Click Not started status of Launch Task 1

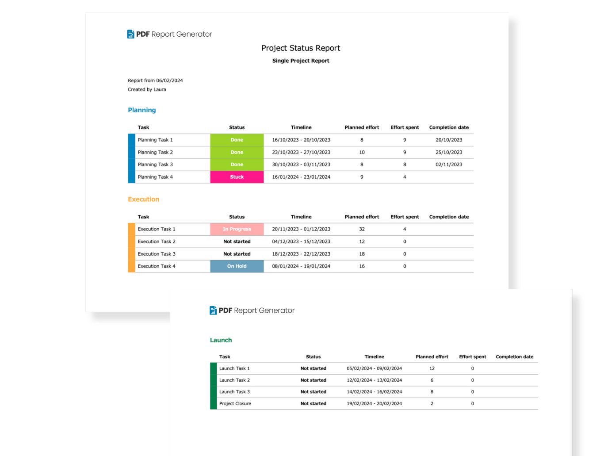coord(314,368)
